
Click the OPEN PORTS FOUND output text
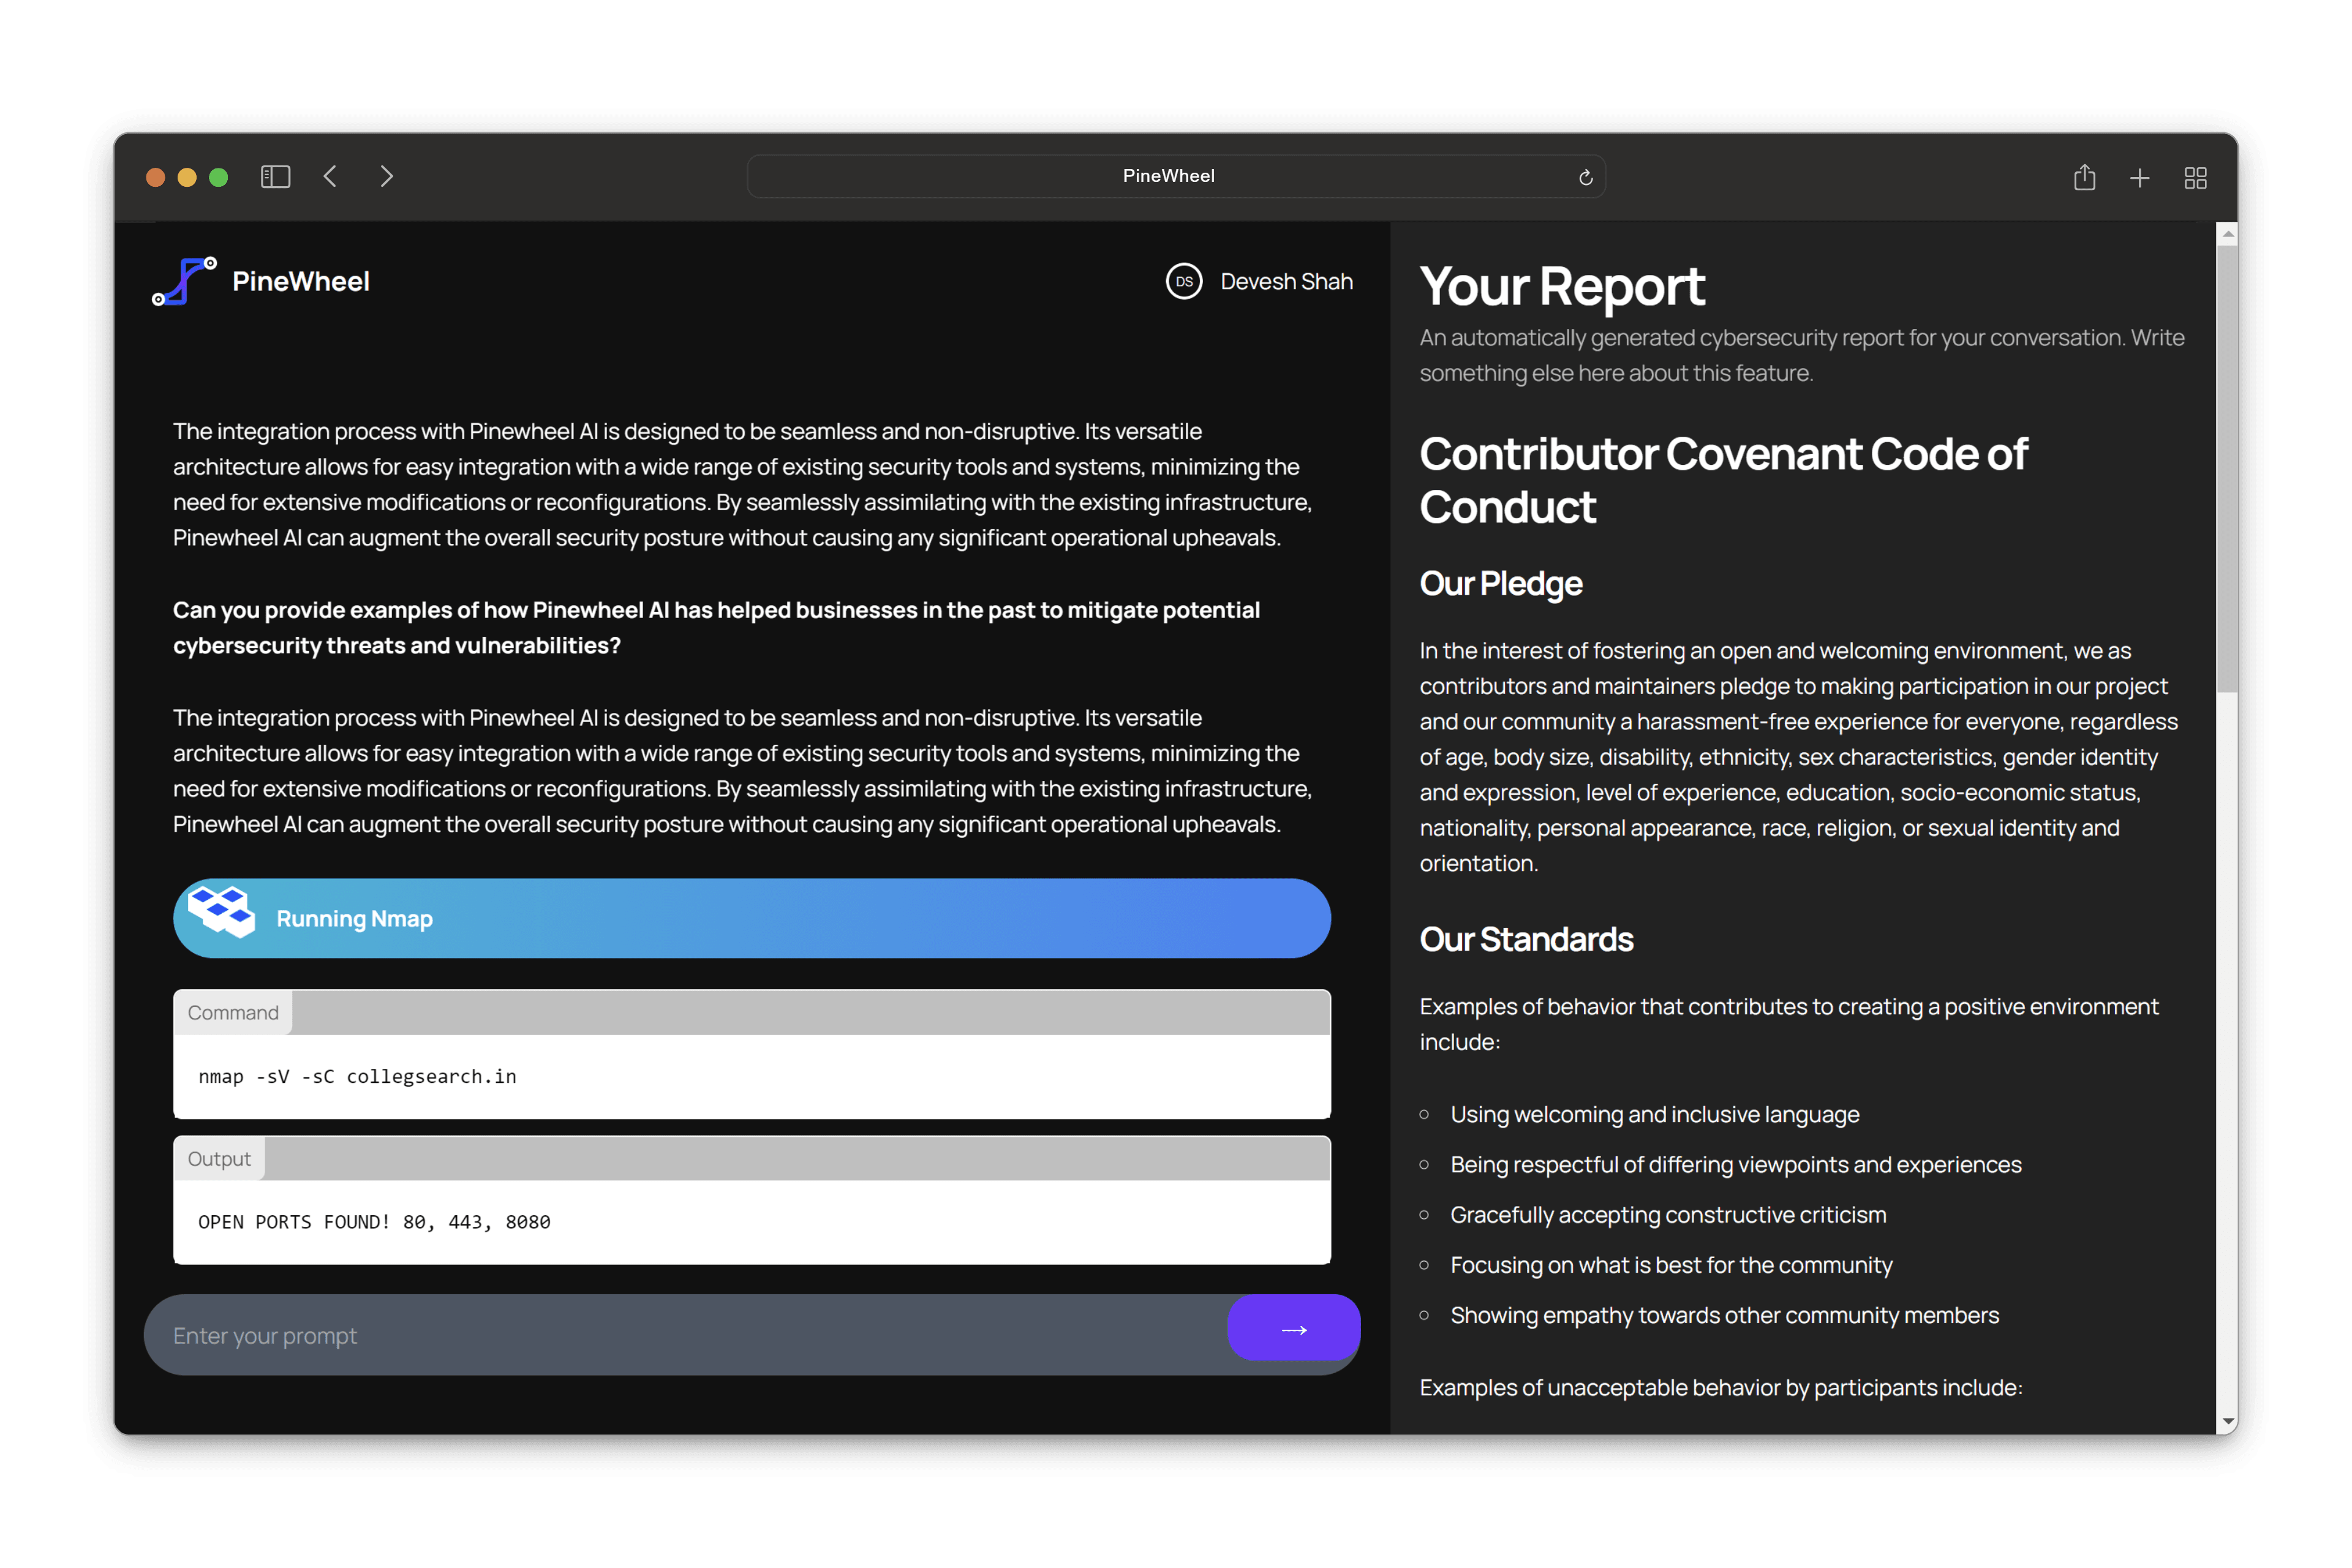(374, 1222)
